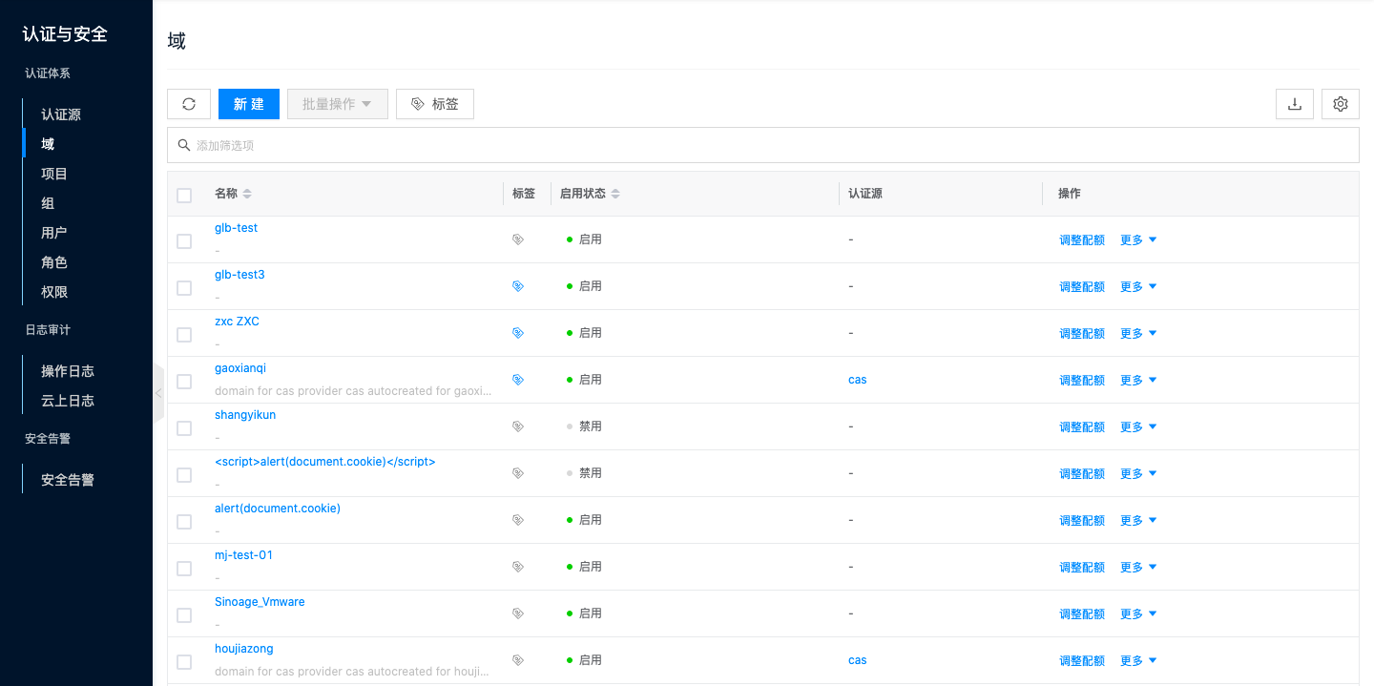Click the tag icon for Sinoage_Vmware

[518, 613]
